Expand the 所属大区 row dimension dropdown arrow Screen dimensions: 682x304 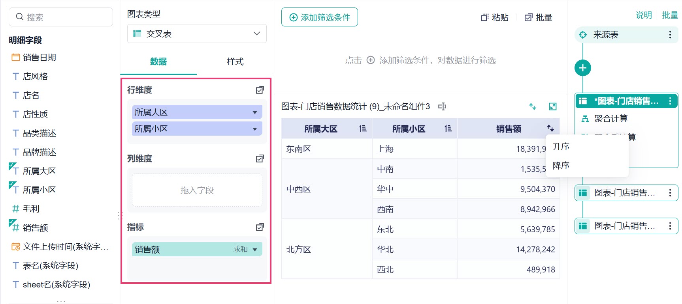pos(255,112)
